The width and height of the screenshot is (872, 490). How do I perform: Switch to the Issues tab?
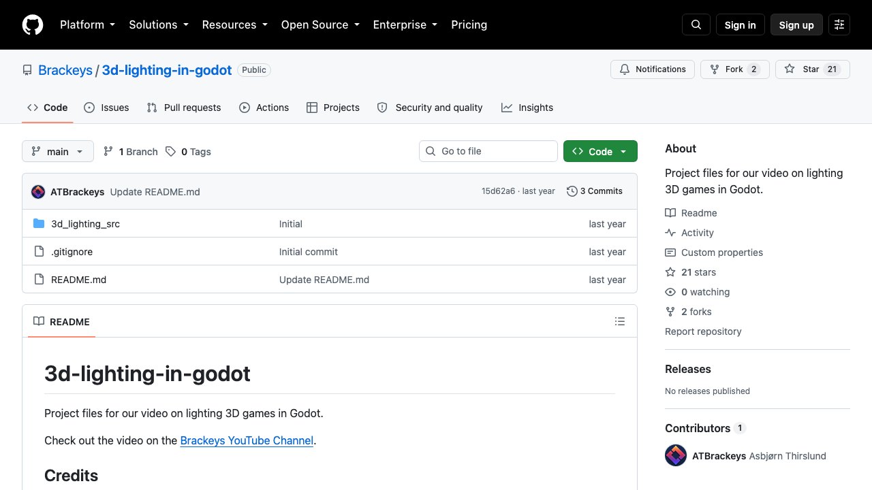click(x=106, y=108)
